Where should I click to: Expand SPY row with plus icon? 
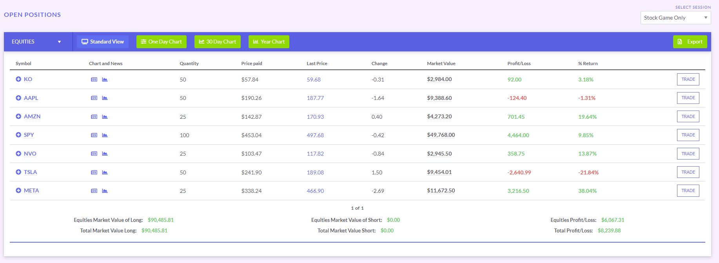(18, 135)
